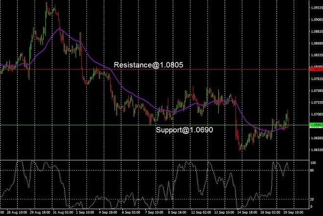Click the 7 Sep 10:00 date label

154,212
